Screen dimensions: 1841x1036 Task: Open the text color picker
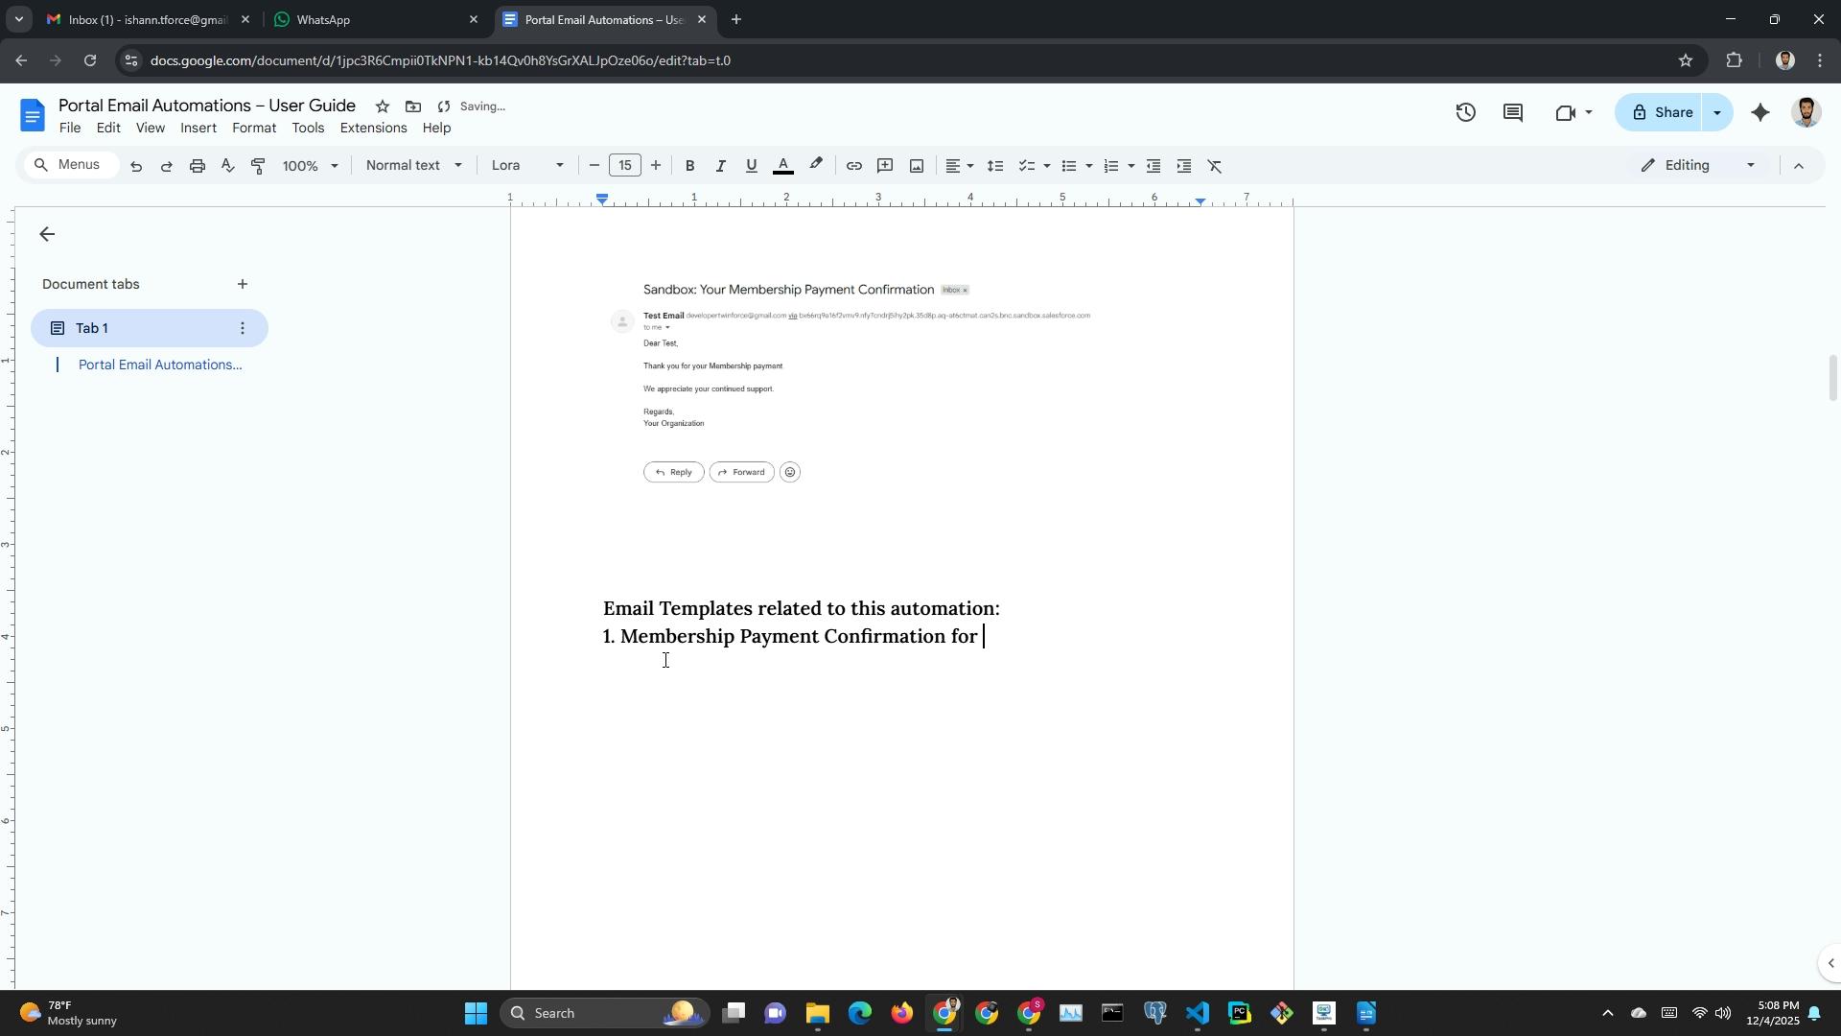[x=783, y=166]
